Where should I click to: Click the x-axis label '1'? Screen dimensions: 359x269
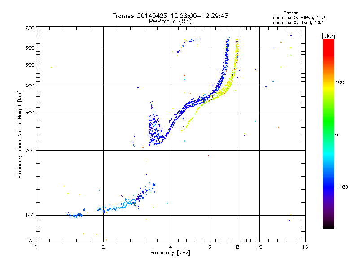point(36,247)
